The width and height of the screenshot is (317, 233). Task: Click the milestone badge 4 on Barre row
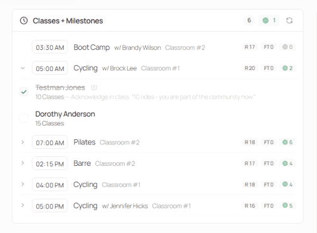click(287, 163)
